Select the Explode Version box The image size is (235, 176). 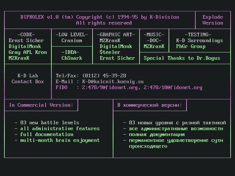213,20
